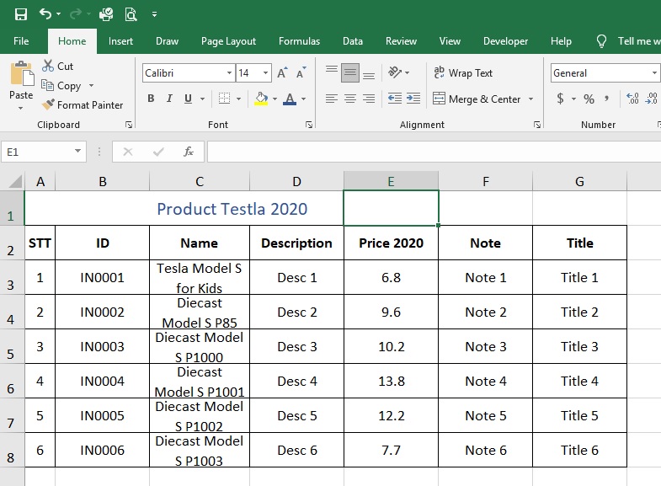
Task: Click the Tell me lightbulb icon
Action: pyautogui.click(x=601, y=41)
